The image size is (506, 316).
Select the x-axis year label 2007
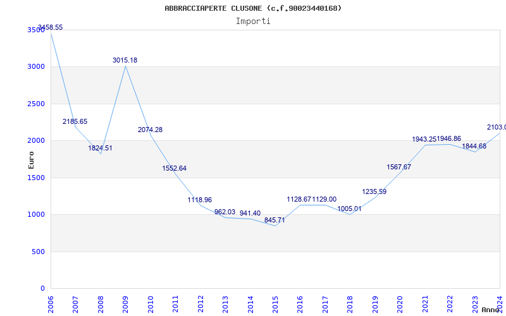click(75, 305)
